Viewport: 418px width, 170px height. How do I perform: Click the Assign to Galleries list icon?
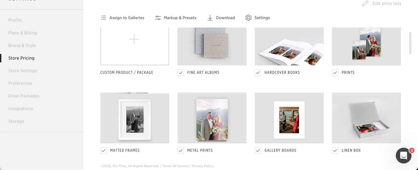coord(103,18)
